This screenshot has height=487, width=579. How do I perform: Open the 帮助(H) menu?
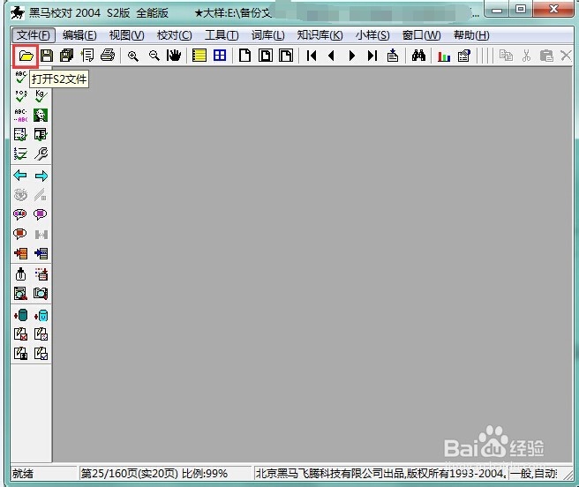[x=471, y=35]
